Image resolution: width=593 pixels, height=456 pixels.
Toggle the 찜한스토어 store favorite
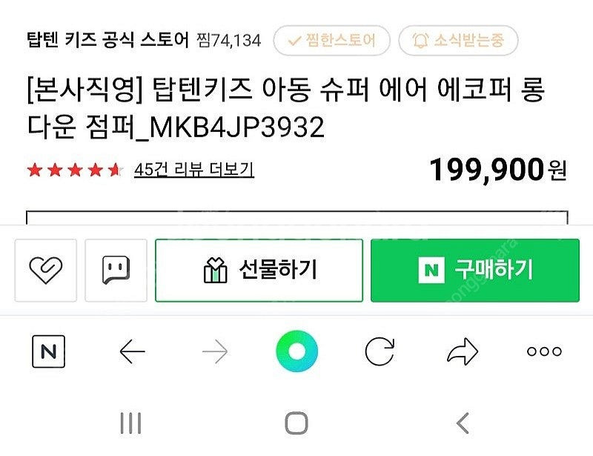point(331,40)
